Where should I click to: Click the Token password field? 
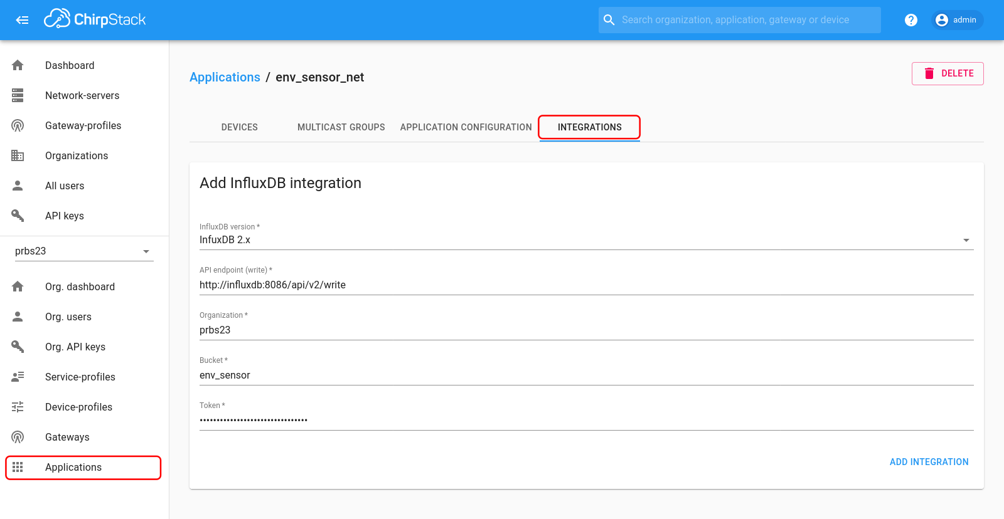[586, 421]
